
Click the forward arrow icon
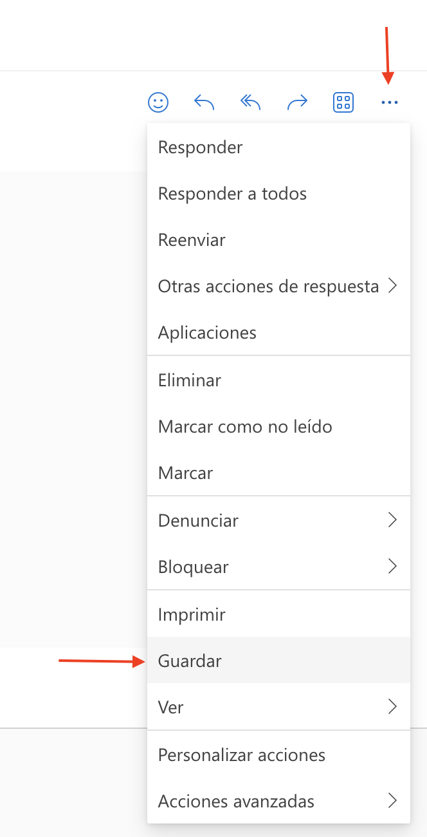point(297,102)
